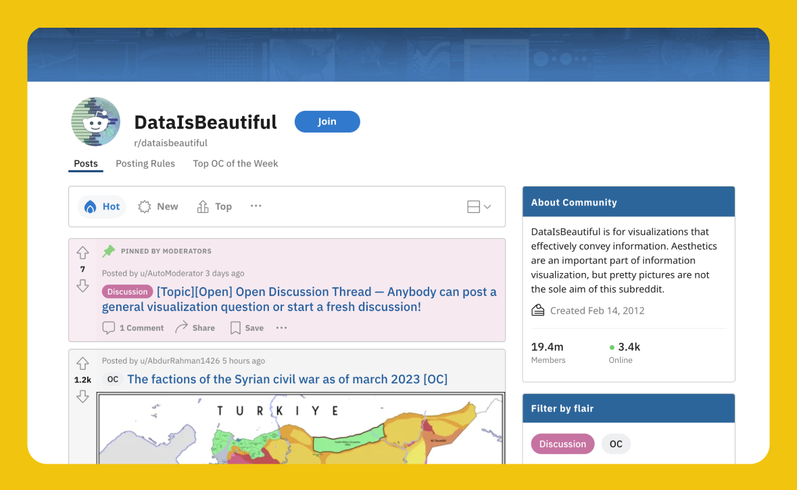Select the OC flair filter chip
797x490 pixels.
pyautogui.click(x=615, y=443)
